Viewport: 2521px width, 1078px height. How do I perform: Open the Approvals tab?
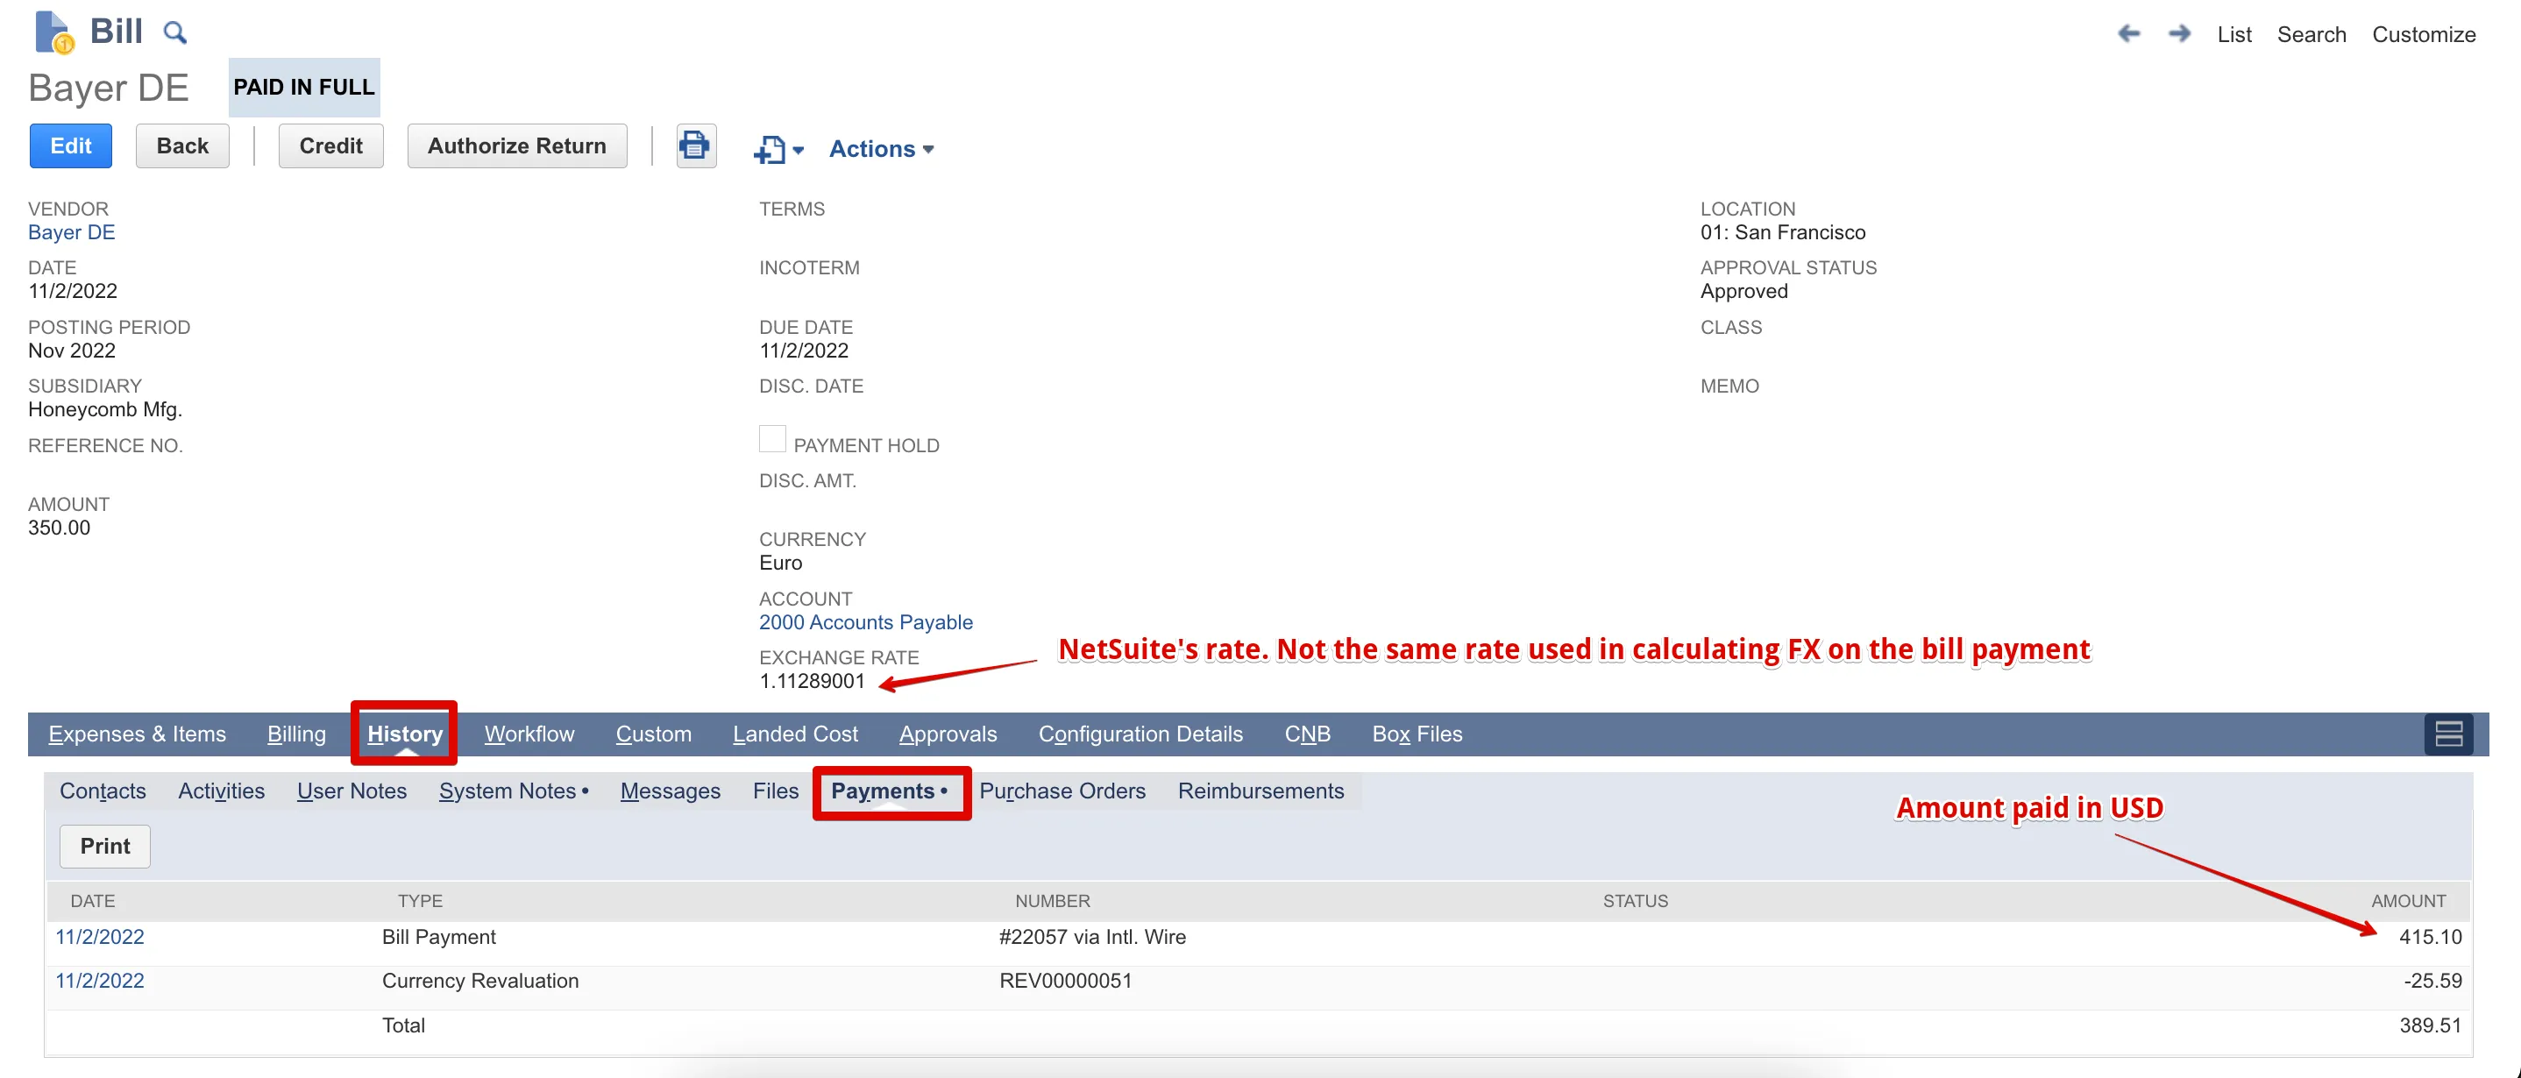pos(948,734)
